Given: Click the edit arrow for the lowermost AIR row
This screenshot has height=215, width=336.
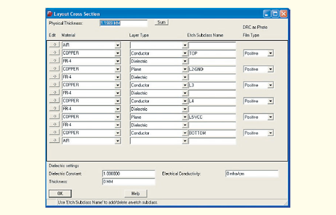Looking at the screenshot, I should click(54, 141).
